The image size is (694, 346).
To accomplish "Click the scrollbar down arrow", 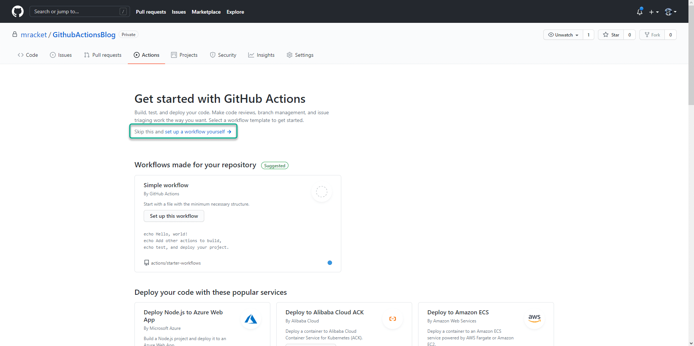I will click(x=691, y=343).
